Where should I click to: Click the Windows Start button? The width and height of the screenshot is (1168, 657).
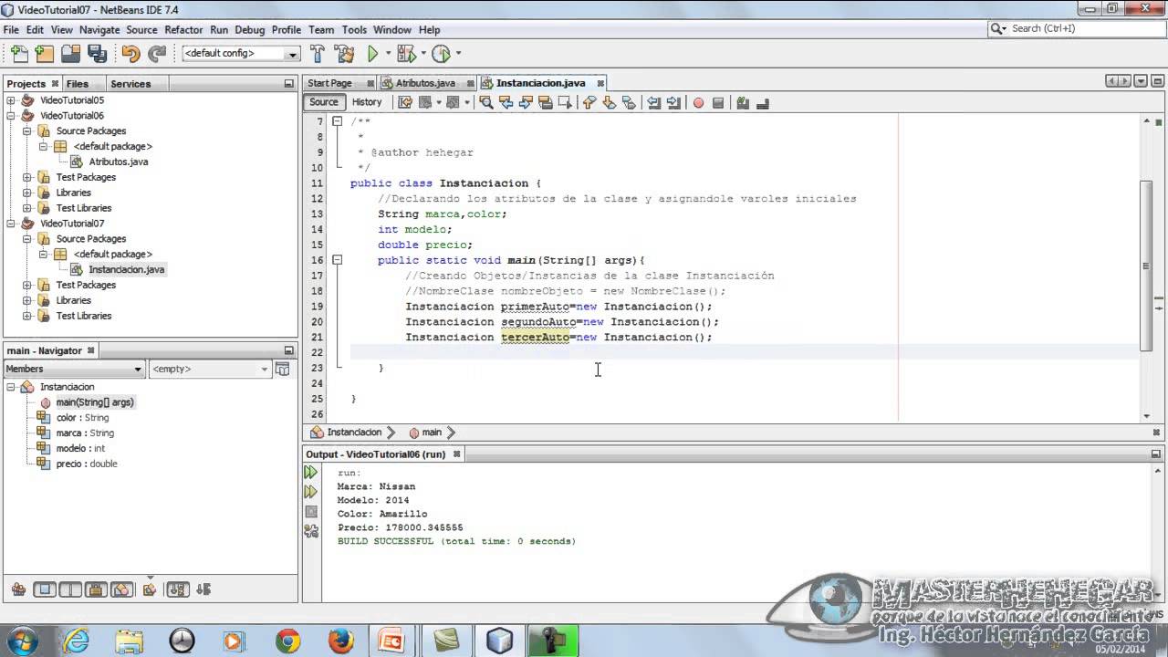pos(23,641)
